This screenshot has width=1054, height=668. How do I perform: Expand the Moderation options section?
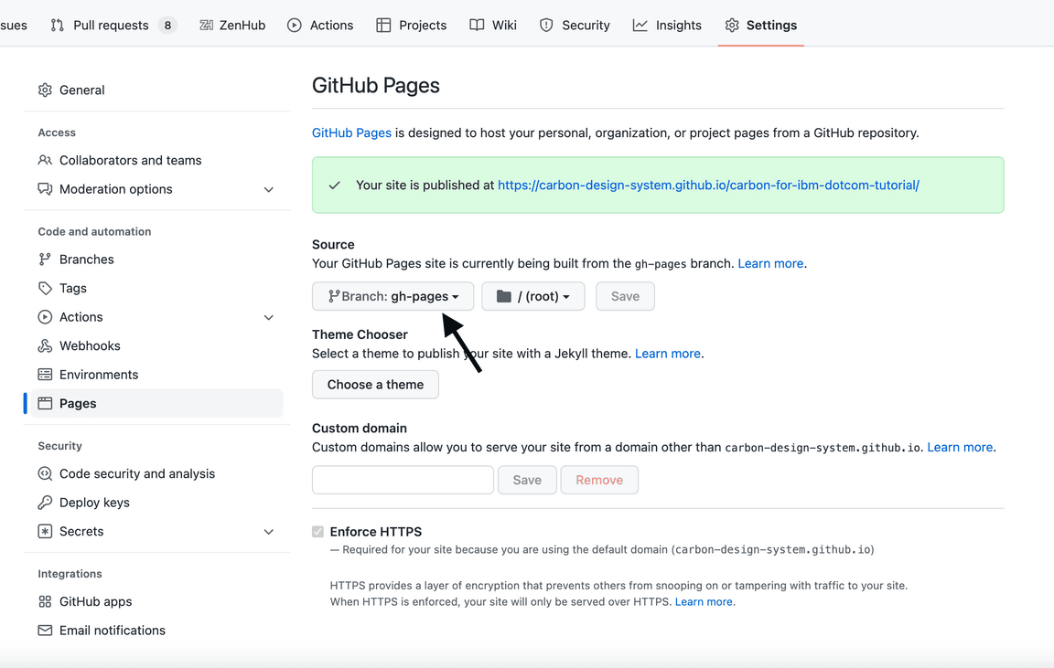point(268,189)
